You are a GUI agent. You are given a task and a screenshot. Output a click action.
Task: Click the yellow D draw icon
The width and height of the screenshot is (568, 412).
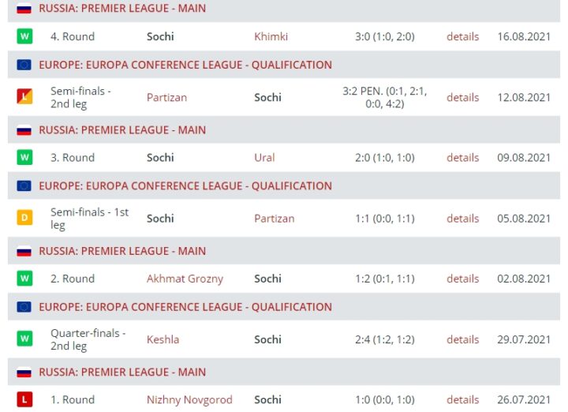coord(24,218)
